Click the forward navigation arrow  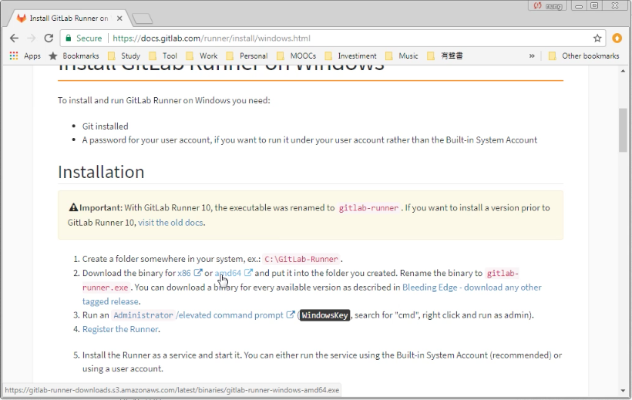32,39
